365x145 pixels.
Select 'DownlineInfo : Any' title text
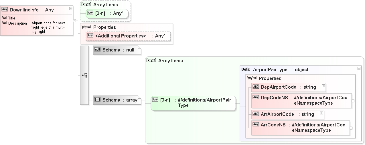pyautogui.click(x=32, y=10)
